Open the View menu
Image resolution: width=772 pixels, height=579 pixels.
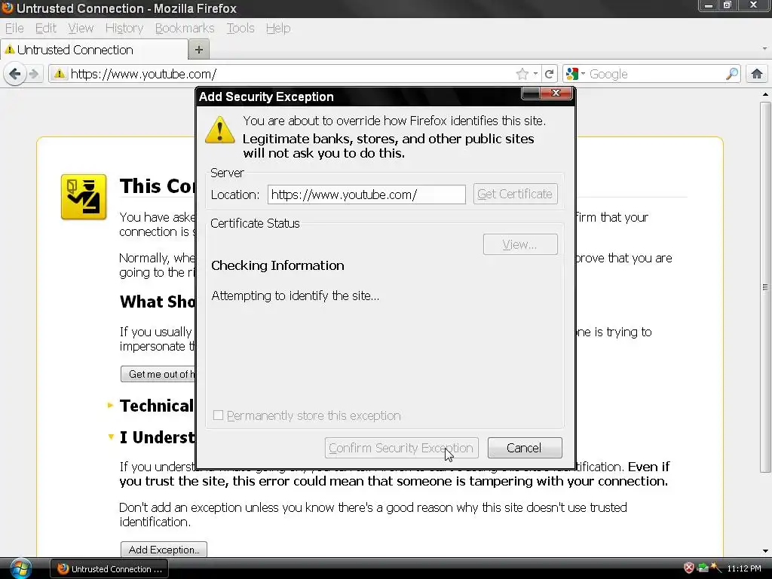coord(81,28)
